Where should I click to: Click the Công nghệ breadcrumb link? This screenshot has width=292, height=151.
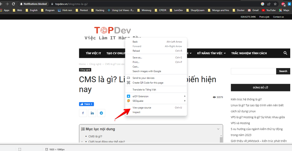coord(95,64)
